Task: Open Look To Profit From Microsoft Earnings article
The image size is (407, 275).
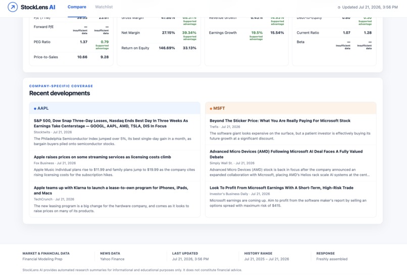Action: pos(281,188)
